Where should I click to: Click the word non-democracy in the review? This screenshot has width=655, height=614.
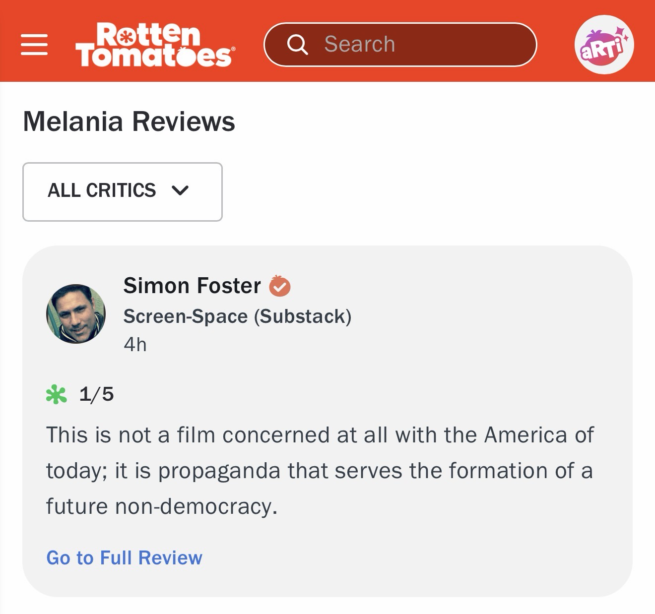coord(196,507)
